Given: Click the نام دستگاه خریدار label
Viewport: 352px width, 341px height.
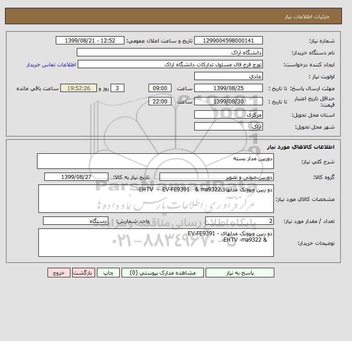Looking at the screenshot, I should coord(313,53).
